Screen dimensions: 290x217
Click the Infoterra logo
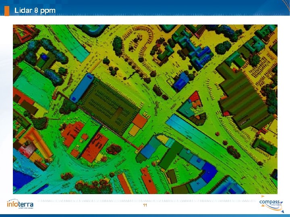click(20, 204)
